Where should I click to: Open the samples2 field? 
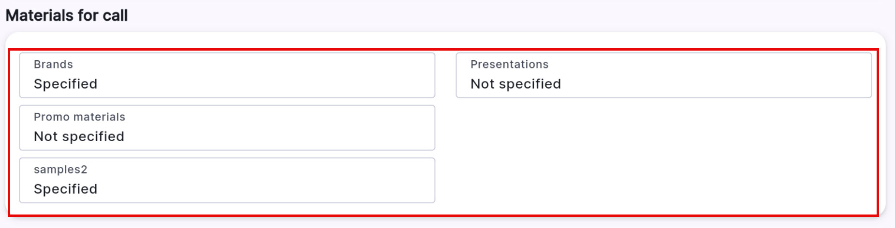pyautogui.click(x=227, y=180)
